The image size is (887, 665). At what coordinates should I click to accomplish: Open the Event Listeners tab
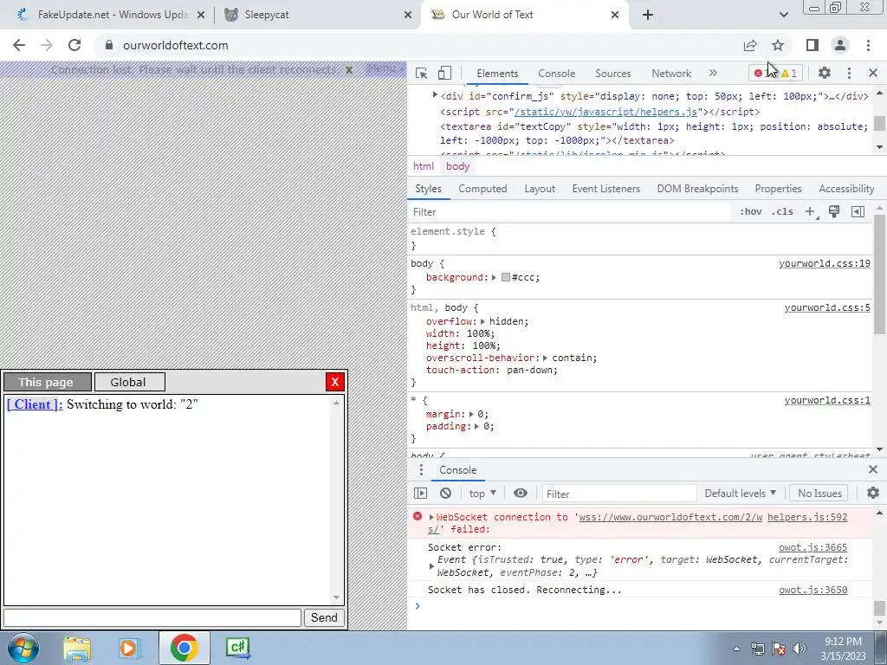click(x=605, y=189)
